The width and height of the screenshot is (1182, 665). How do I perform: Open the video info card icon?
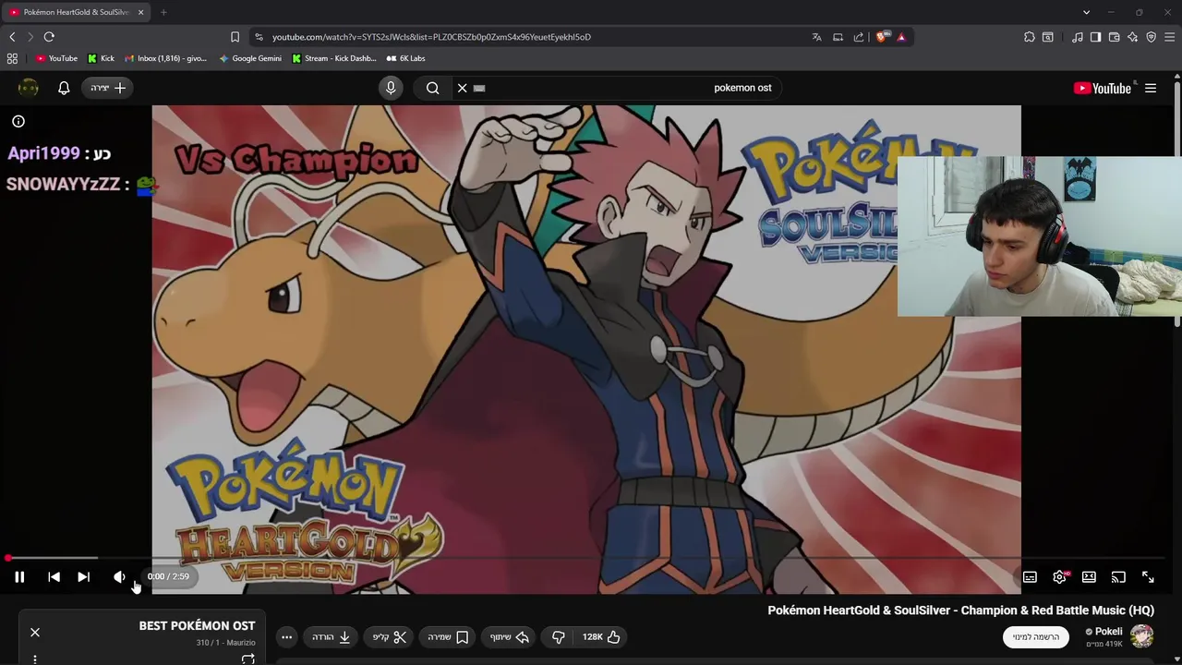click(18, 121)
